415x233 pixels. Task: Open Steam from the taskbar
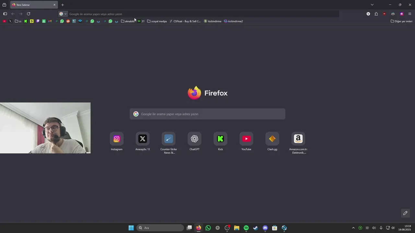[255, 228]
